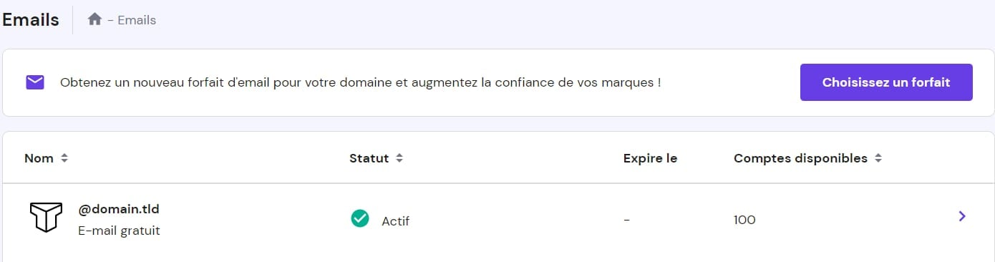This screenshot has height=262, width=995.
Task: Click the Expire le column header
Action: pos(650,158)
